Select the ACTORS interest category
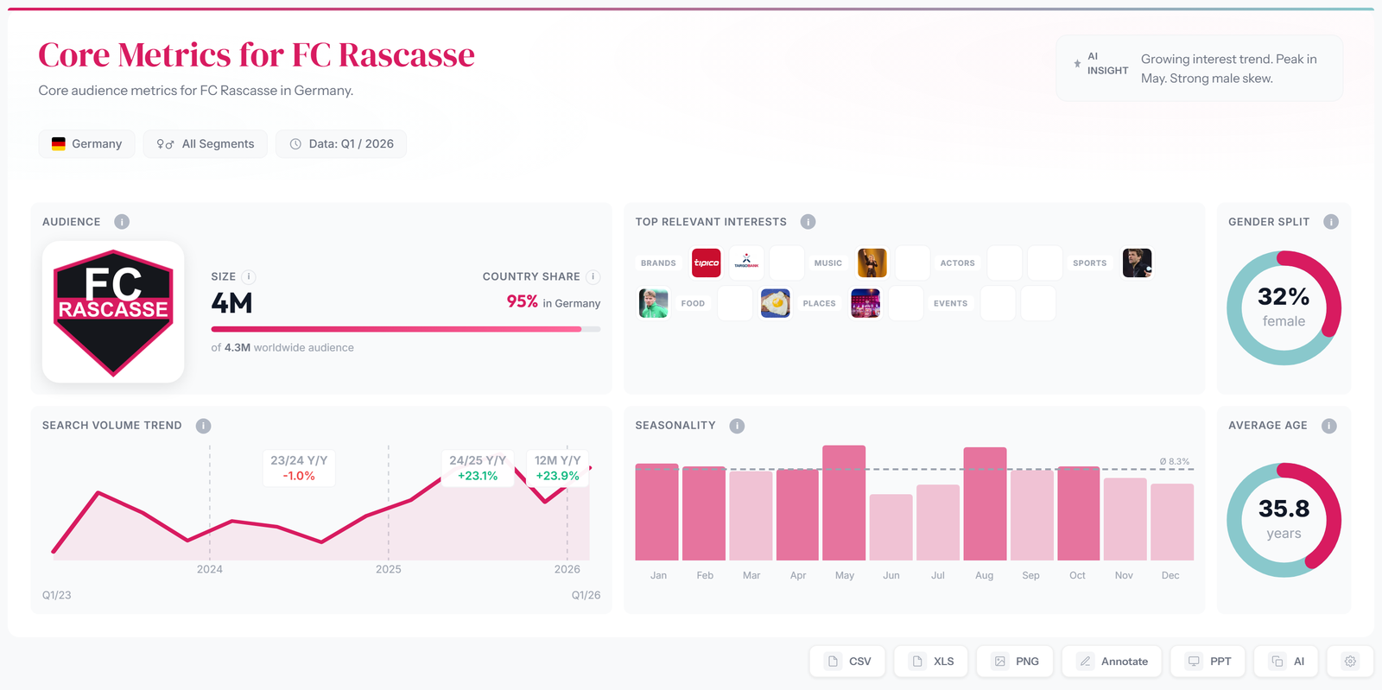The height and width of the screenshot is (690, 1382). pos(957,263)
